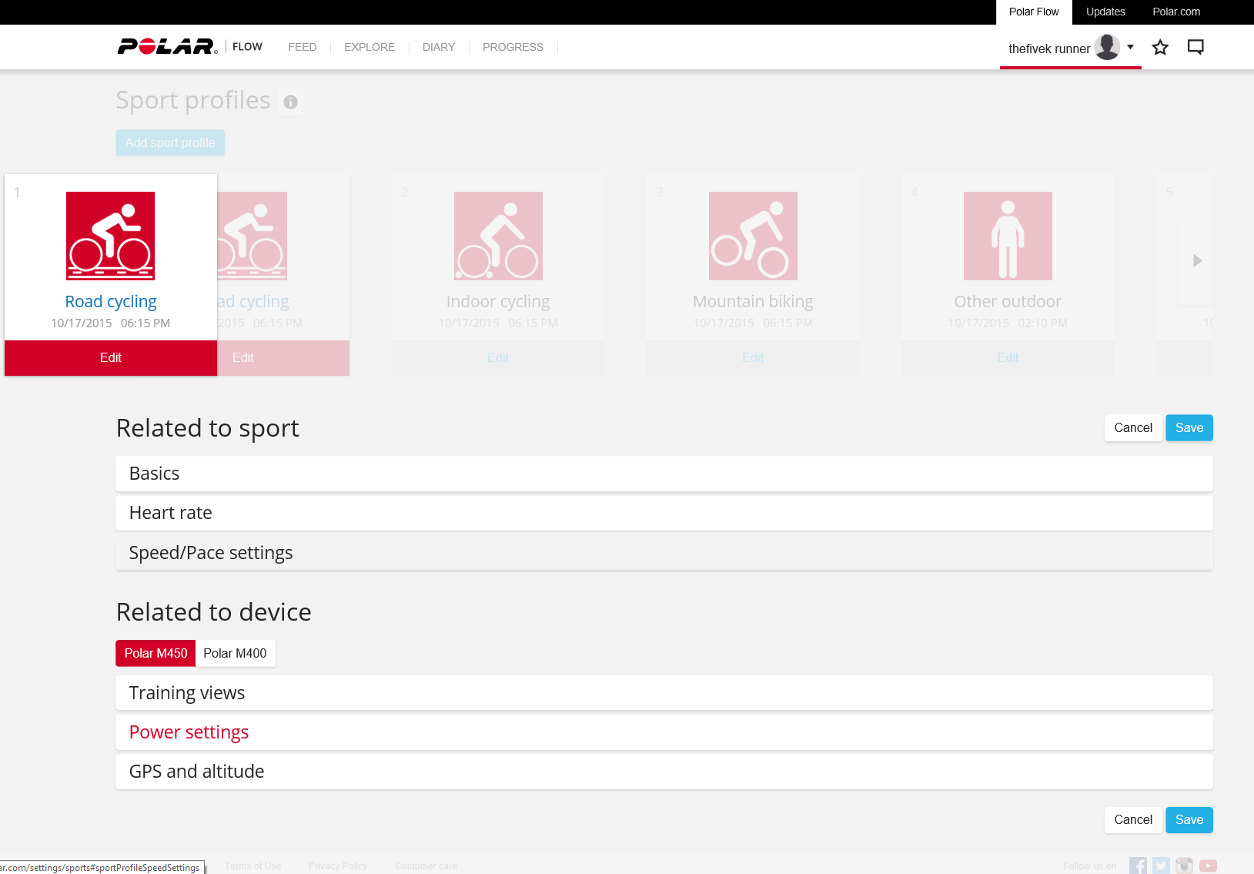Image resolution: width=1254 pixels, height=874 pixels.
Task: Click Save next to Related to sport
Action: [x=1189, y=428]
